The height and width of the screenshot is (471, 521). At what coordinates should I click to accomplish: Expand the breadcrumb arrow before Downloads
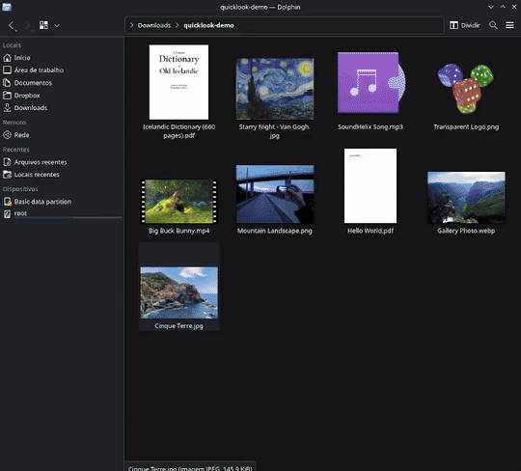click(x=131, y=25)
